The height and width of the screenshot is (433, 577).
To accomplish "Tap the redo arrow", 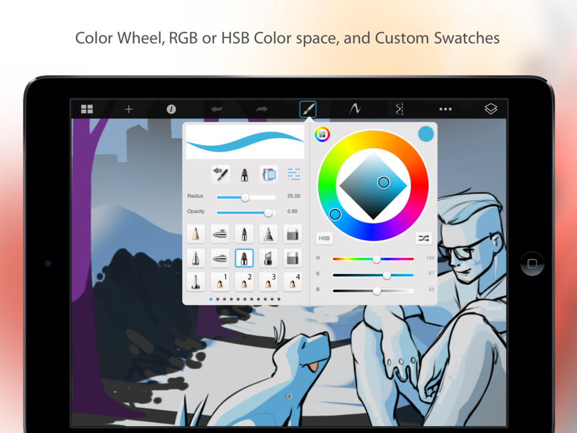I will 262,109.
